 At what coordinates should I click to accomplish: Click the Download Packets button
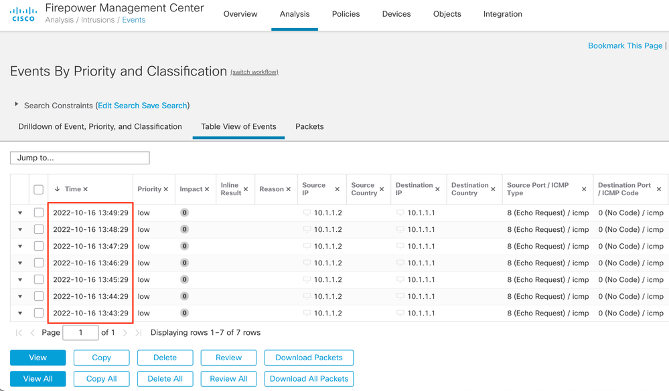coord(309,358)
